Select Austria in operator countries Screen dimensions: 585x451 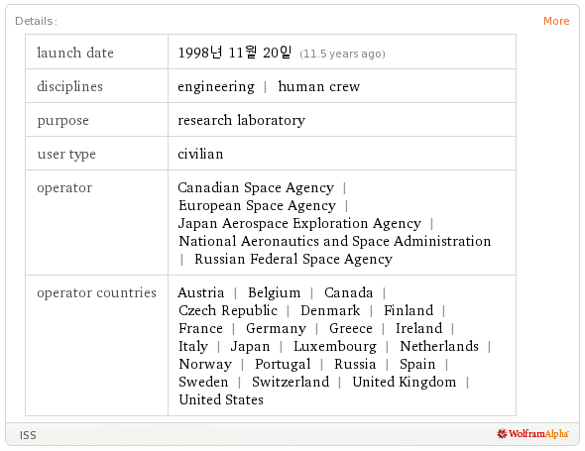point(200,292)
